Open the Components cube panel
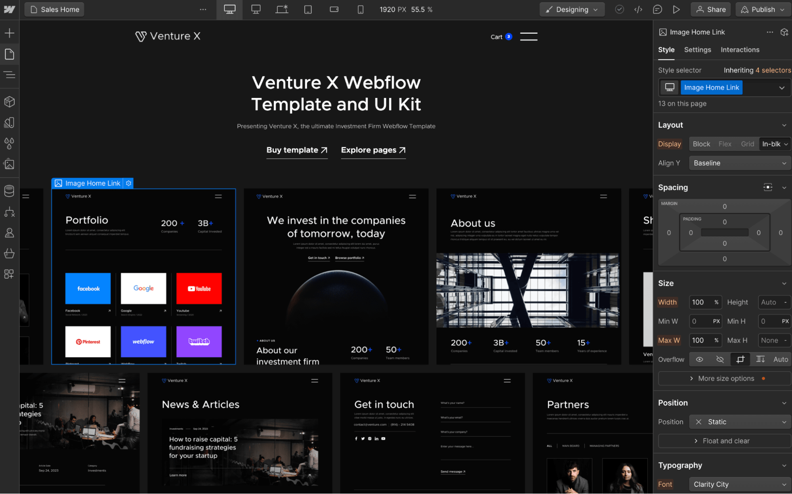The image size is (792, 494). 10,102
